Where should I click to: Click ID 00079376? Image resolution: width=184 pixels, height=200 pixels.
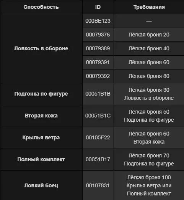point(98,35)
